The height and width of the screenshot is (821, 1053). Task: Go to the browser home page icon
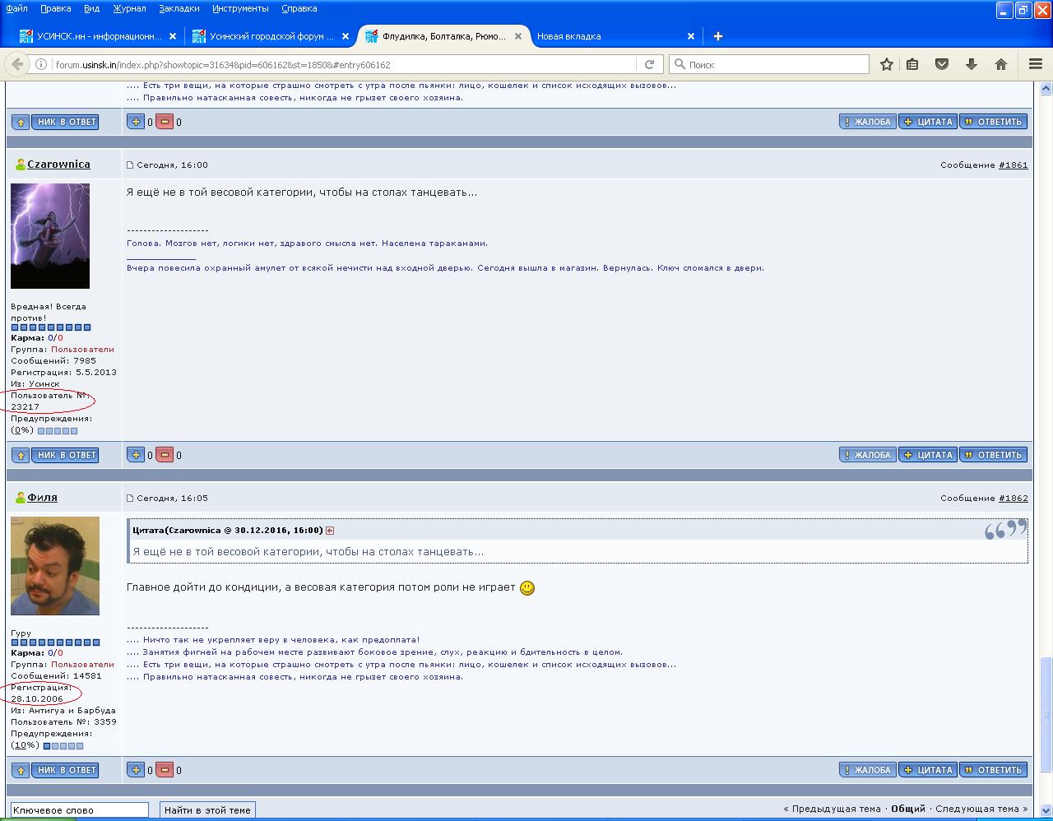coord(1000,64)
